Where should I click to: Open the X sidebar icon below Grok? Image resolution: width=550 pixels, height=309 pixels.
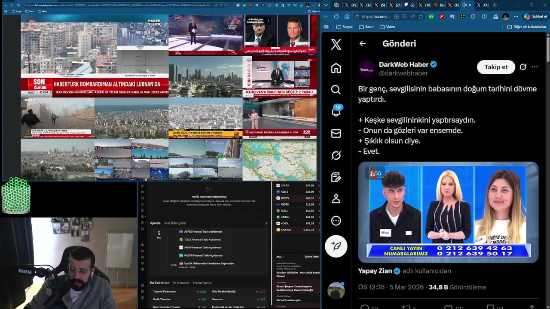(x=336, y=177)
